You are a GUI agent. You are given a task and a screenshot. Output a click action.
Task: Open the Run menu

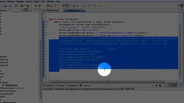coord(43,1)
